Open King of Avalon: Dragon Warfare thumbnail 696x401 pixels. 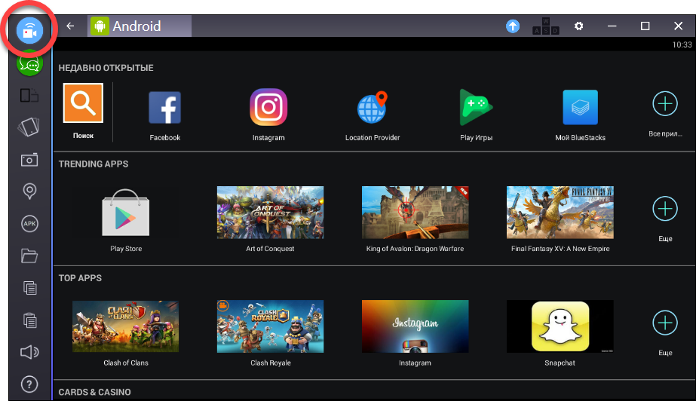[415, 213]
